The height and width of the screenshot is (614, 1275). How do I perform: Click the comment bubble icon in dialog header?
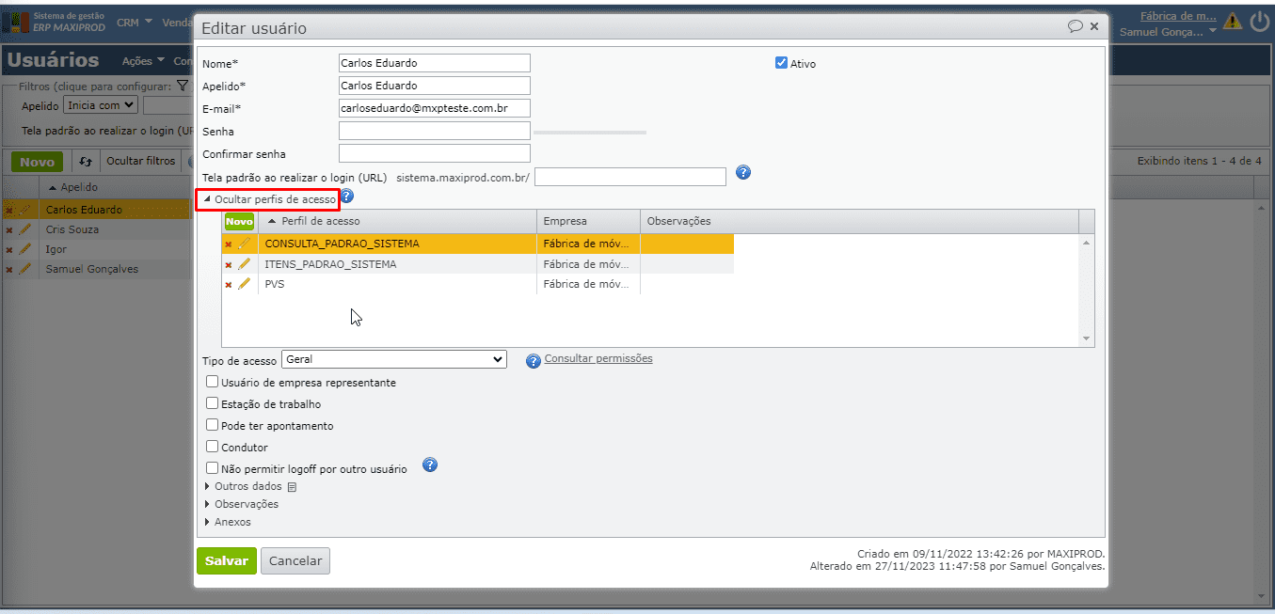pyautogui.click(x=1076, y=26)
